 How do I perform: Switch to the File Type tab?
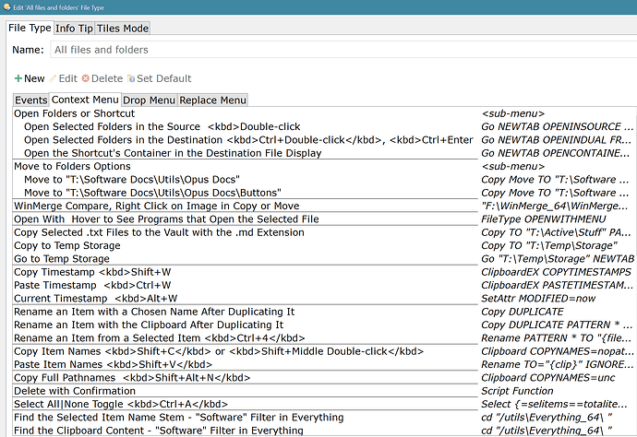[x=30, y=28]
